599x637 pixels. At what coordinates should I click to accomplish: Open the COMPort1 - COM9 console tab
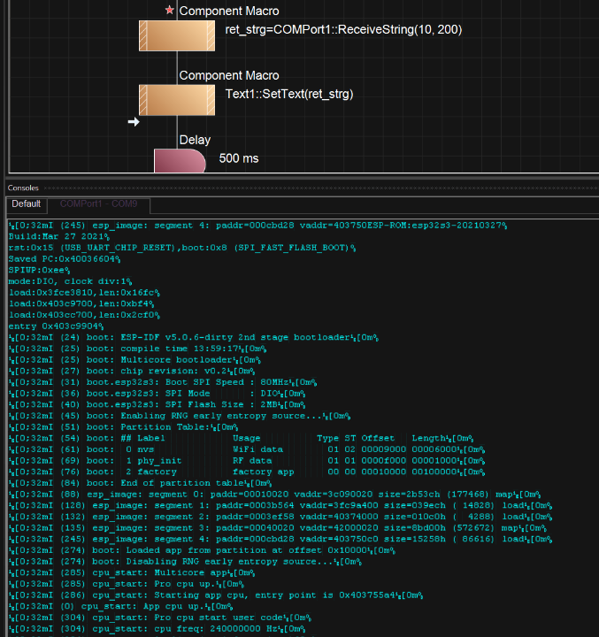(x=98, y=204)
